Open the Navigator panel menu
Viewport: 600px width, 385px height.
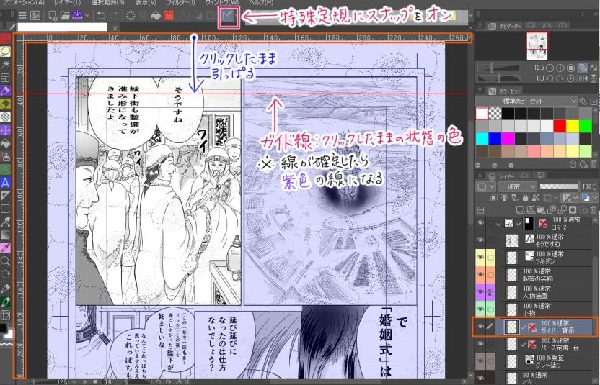pos(480,26)
